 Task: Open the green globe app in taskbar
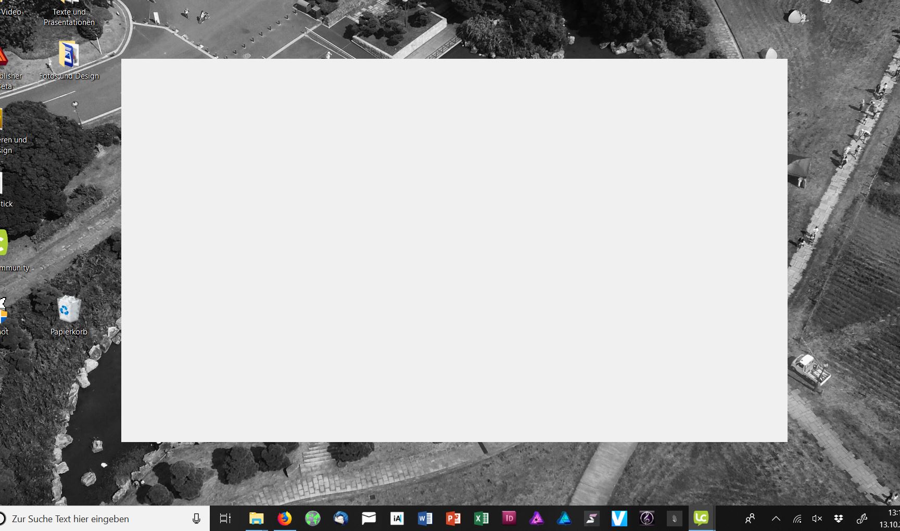(312, 519)
